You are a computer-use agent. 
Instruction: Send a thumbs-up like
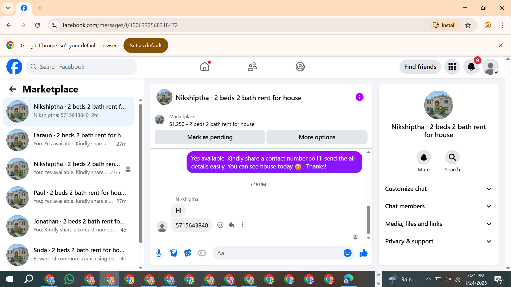pos(363,253)
